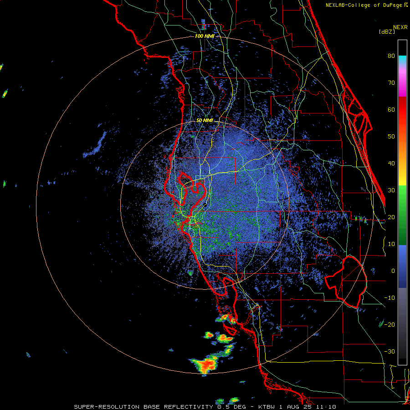The height and width of the screenshot is (410, 410).
Task: Click the -30 value on dBZ scale
Action: coord(389,352)
